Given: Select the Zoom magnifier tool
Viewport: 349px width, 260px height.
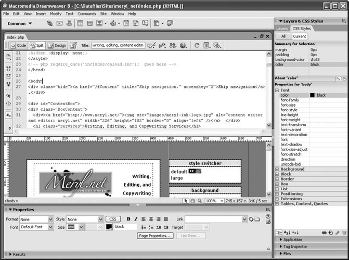Looking at the screenshot, I should click(200, 201).
